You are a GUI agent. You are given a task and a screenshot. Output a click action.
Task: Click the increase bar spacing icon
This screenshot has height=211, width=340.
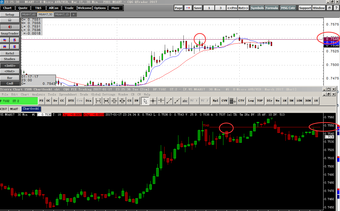click(x=98, y=101)
